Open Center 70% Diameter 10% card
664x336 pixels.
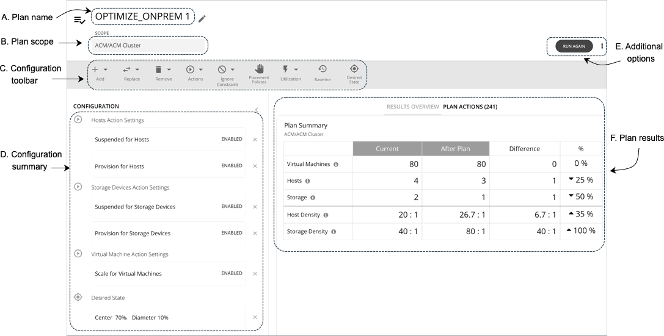tap(169, 318)
